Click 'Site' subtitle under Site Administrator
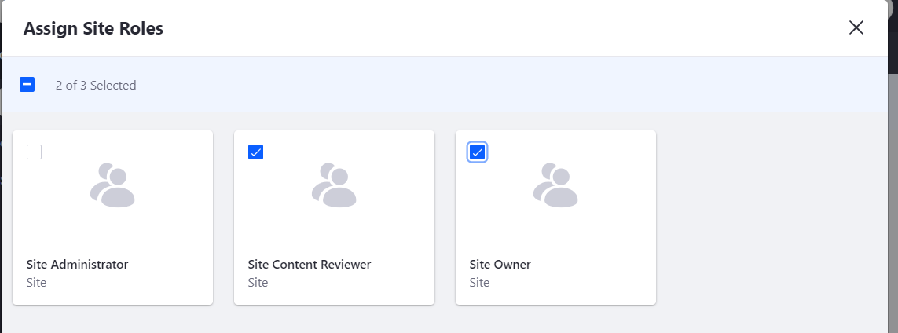 (x=36, y=283)
